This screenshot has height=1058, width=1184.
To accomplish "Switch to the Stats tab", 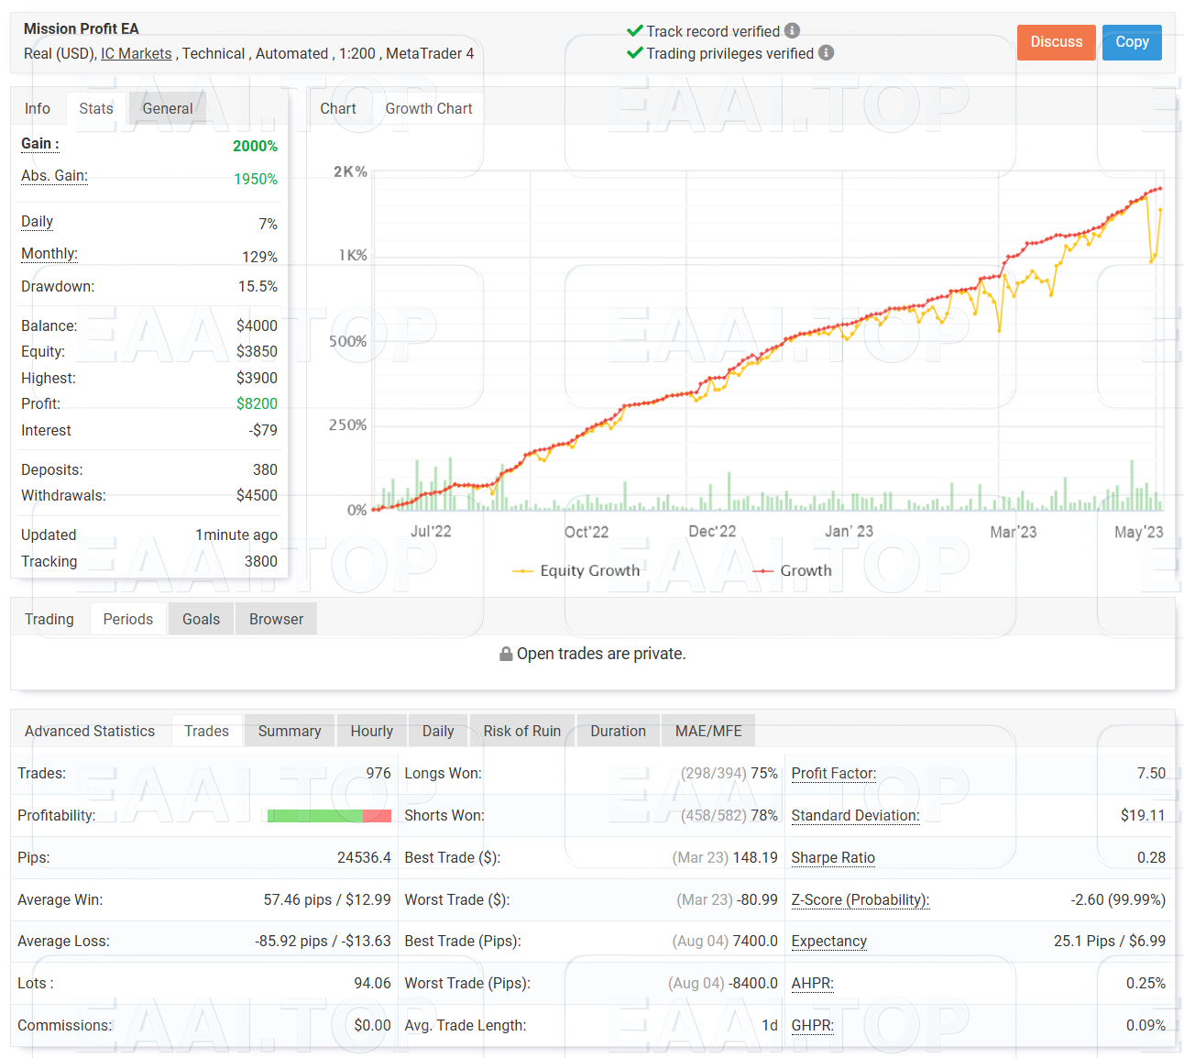I will [x=96, y=108].
